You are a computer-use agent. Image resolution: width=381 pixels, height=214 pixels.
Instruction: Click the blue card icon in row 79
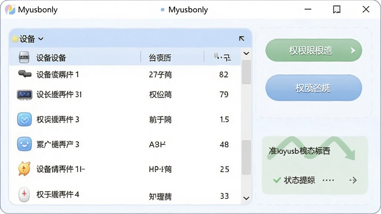(25, 95)
